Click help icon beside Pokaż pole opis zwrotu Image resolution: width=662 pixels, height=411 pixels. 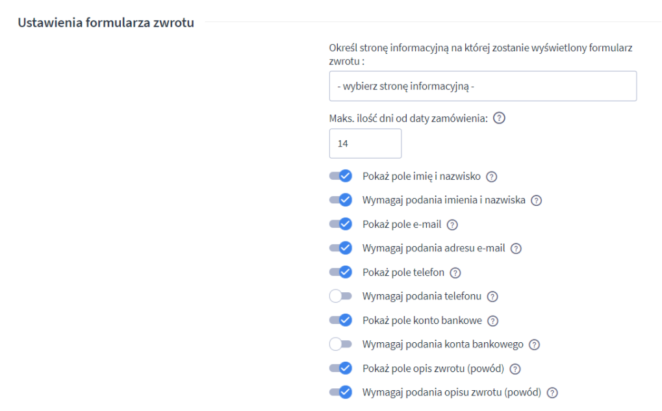point(515,369)
